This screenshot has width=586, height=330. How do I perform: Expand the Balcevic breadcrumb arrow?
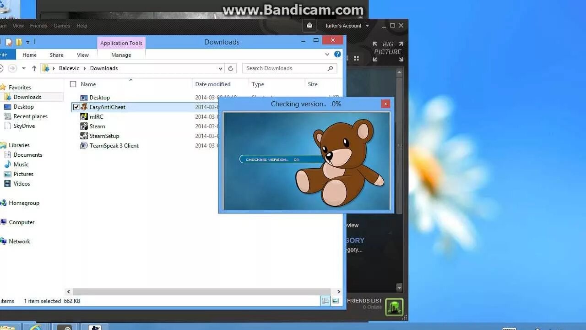click(85, 68)
